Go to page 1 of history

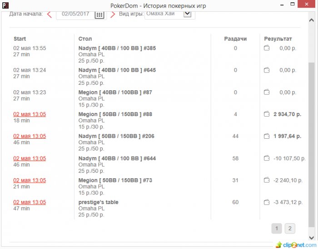click(x=277, y=229)
